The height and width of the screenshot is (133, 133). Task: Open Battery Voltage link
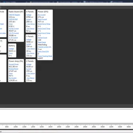(x=11, y=49)
